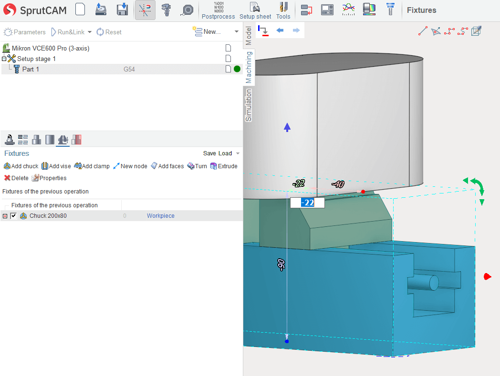Toggle the snap magnet mode button
The image size is (500, 376).
coord(145,10)
